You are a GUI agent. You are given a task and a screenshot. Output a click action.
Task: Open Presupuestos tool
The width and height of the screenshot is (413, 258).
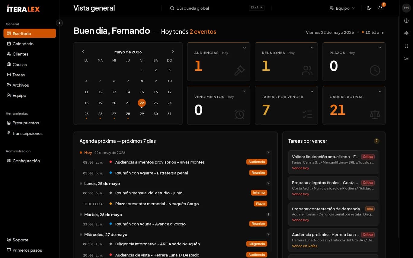pos(30,123)
